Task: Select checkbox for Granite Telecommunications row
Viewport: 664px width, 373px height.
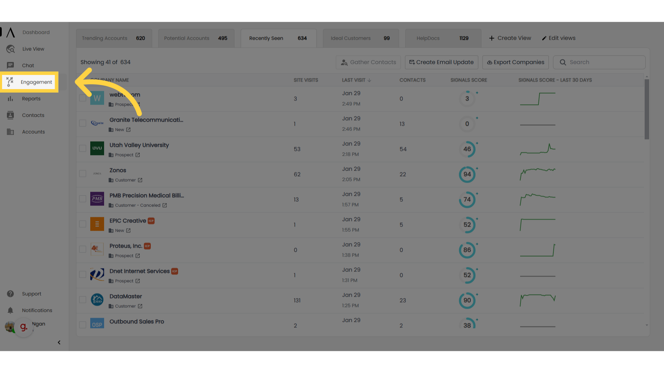Action: click(x=83, y=123)
